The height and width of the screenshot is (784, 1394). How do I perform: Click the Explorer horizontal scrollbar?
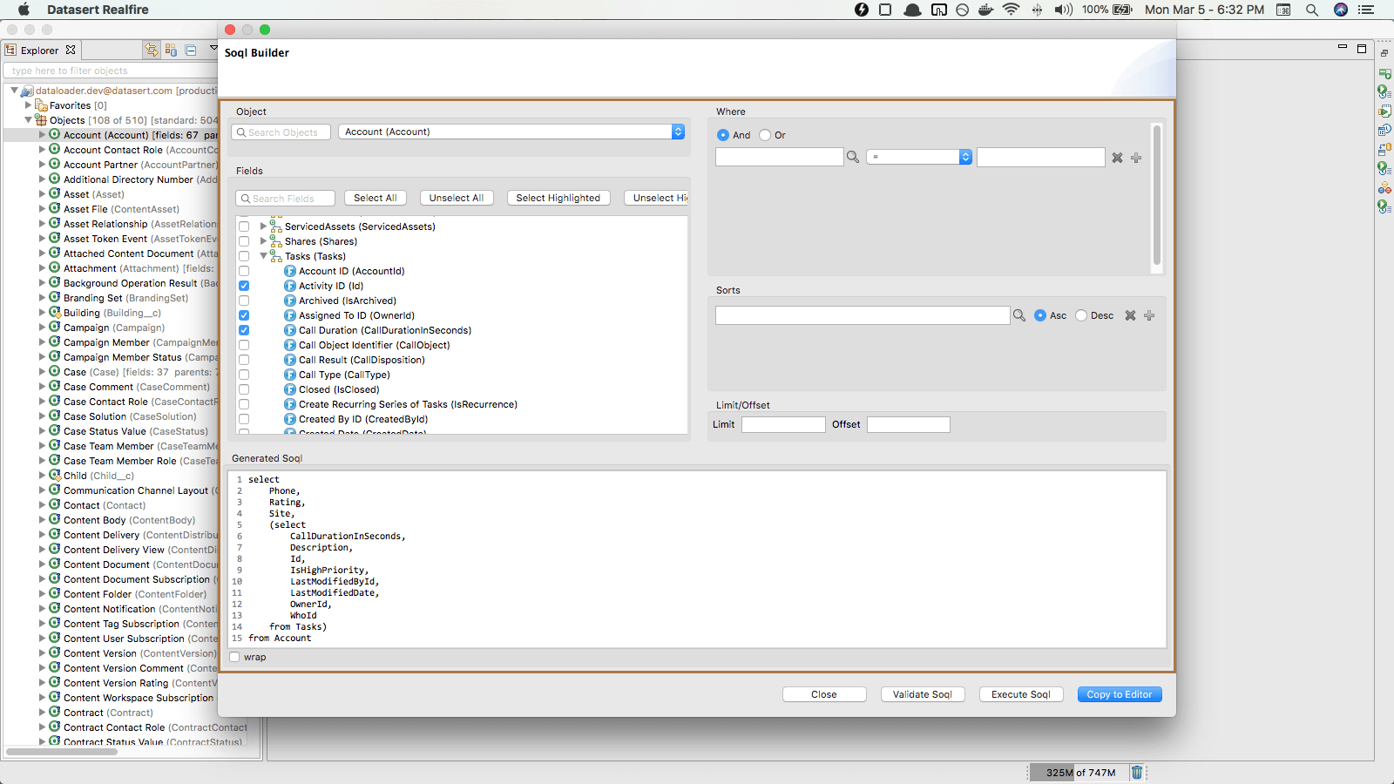62,751
